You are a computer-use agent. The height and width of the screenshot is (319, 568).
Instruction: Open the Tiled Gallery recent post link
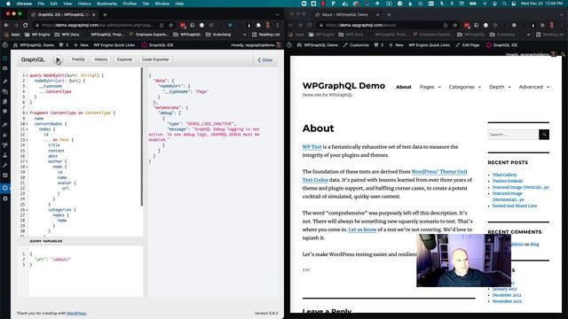click(x=504, y=175)
